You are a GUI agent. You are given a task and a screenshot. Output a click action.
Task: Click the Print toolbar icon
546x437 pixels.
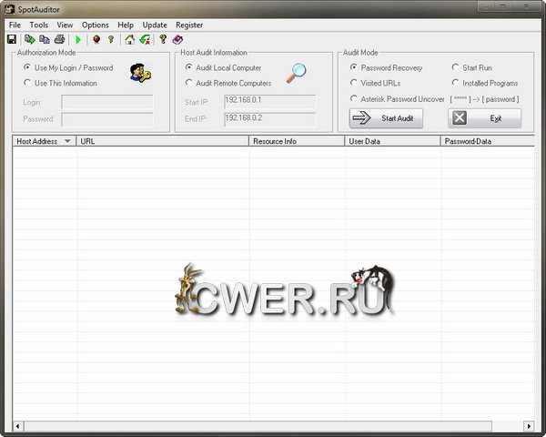coord(59,40)
